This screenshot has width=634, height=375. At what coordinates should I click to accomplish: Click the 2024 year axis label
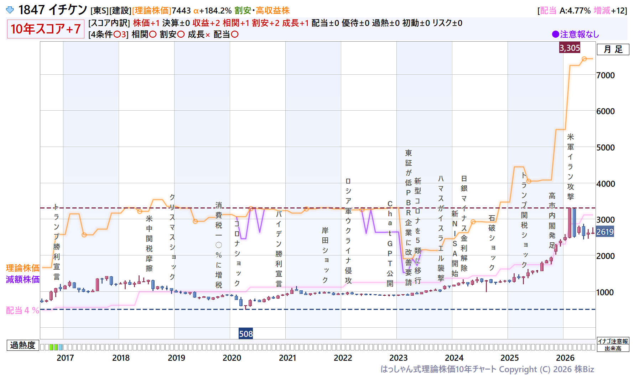pyautogui.click(x=454, y=358)
